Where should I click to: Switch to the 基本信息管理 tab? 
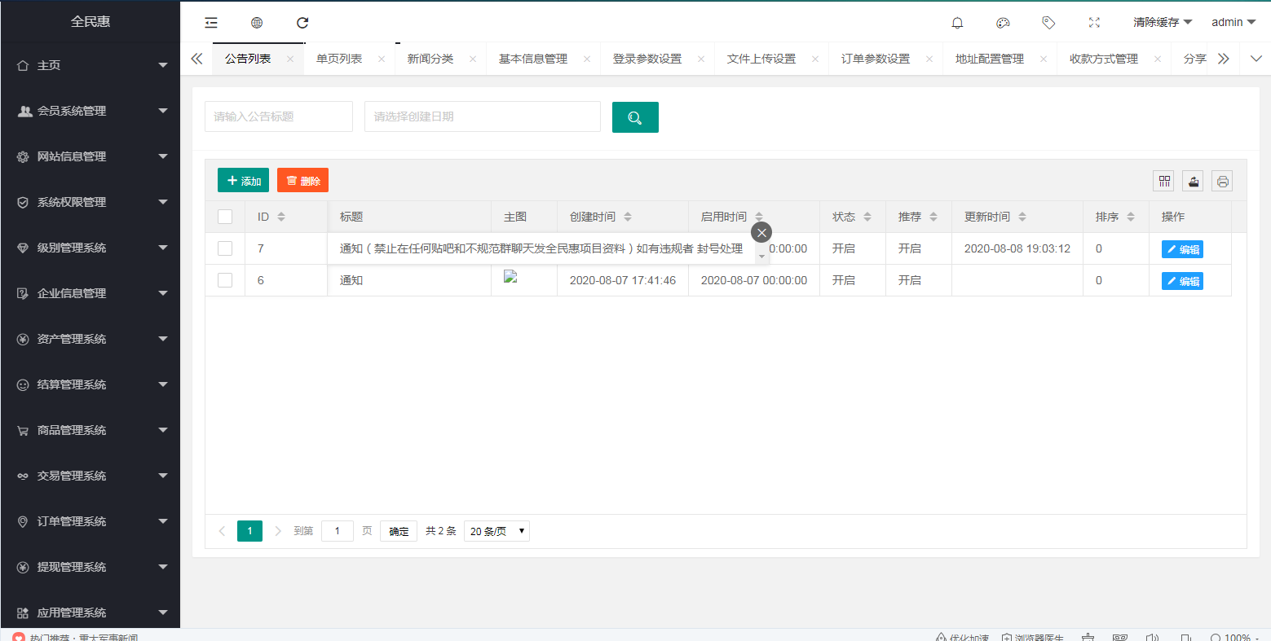[533, 59]
